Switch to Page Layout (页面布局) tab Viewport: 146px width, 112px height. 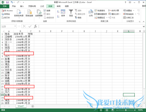pos(32,6)
